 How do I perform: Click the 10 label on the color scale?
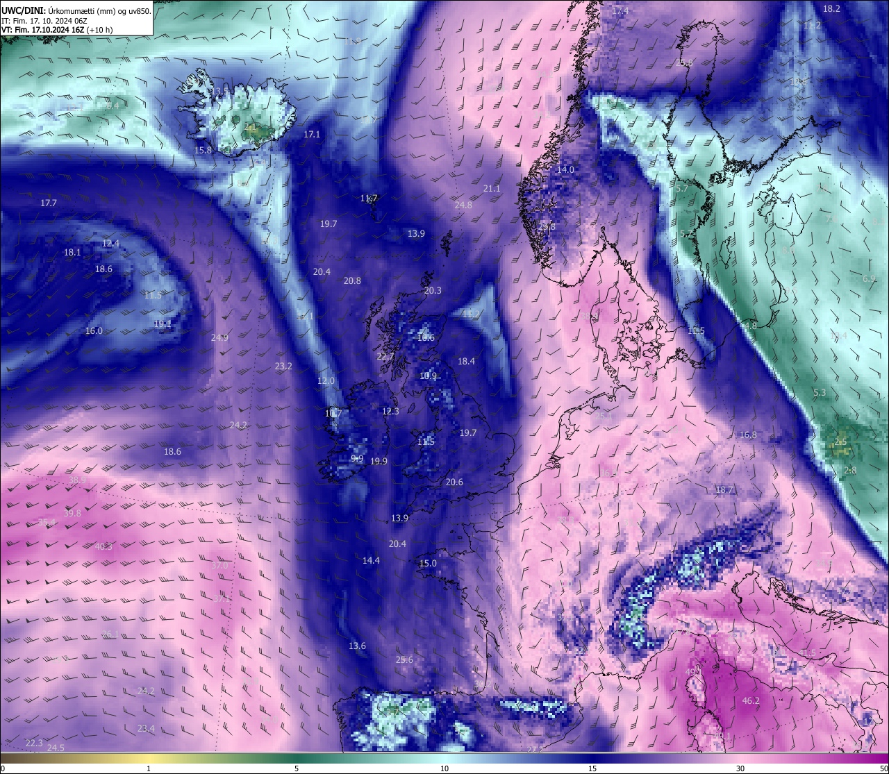[x=444, y=768]
